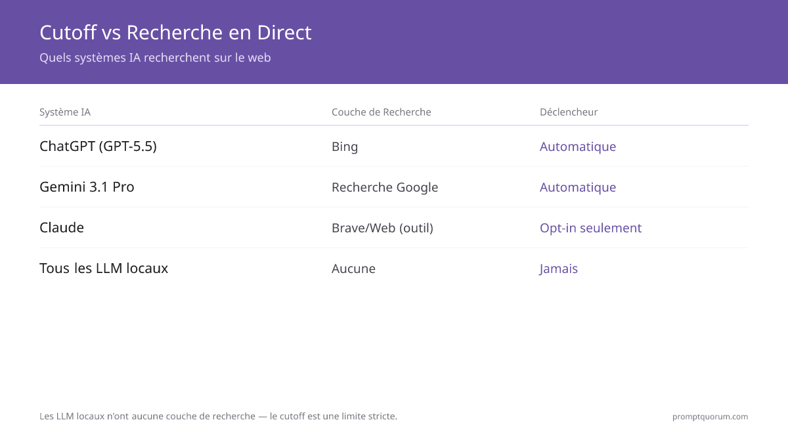Viewport: 788px width, 443px height.
Task: Click 'Automatique' in the ChatGPT row
Action: 578,146
